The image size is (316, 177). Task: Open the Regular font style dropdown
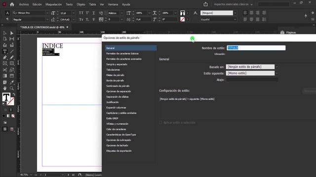[x=47, y=20]
